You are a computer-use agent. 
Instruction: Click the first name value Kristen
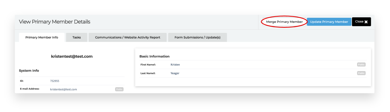(x=175, y=65)
